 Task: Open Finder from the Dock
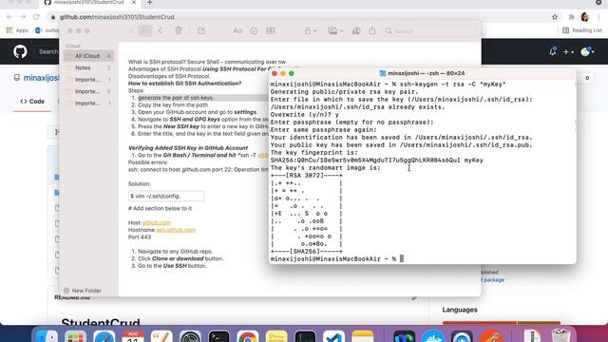click(47, 336)
